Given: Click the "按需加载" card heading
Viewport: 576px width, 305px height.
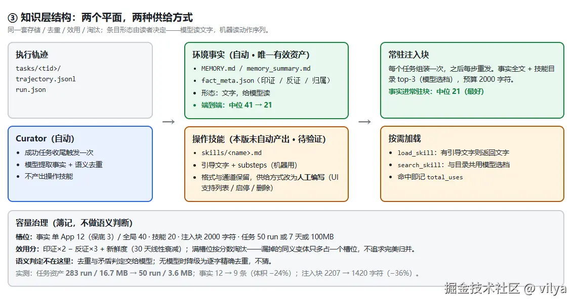Looking at the screenshot, I should tap(404, 138).
